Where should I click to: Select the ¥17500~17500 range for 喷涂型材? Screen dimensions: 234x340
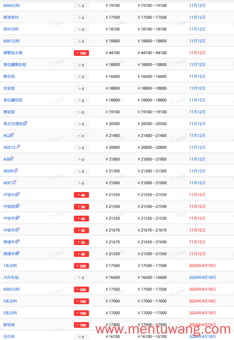(152, 17)
